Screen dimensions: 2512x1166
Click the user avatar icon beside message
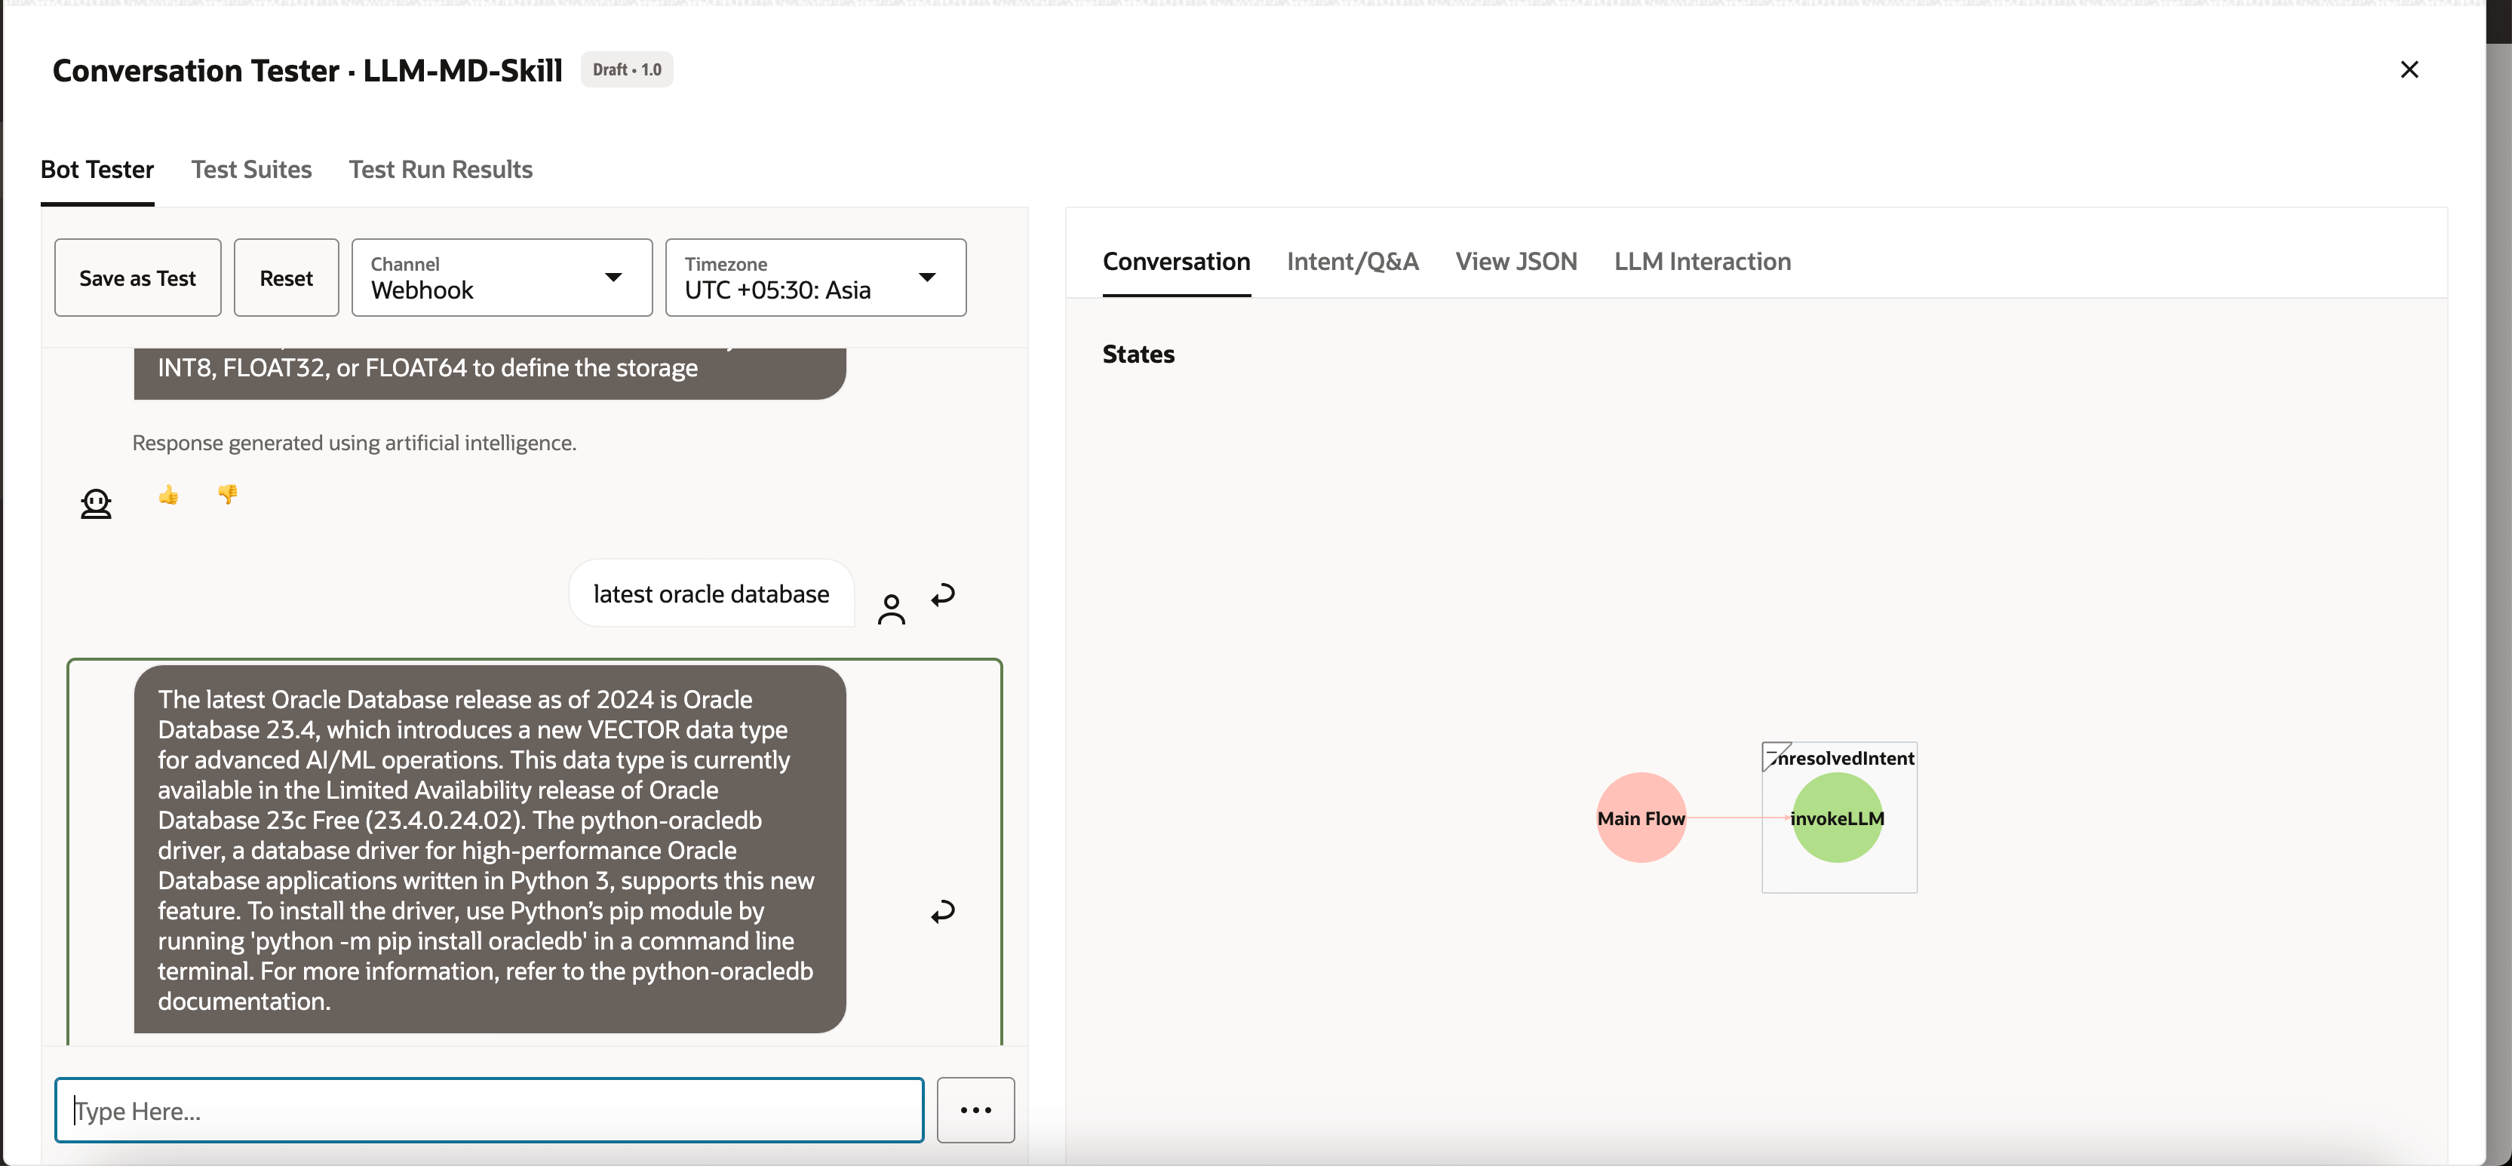tap(890, 609)
